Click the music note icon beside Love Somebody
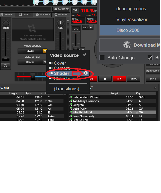 [x=71, y=116]
